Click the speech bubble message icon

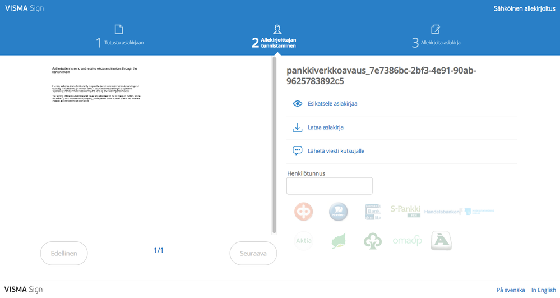pos(297,151)
